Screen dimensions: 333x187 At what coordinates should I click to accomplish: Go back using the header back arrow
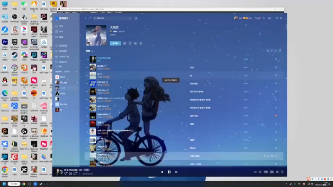coord(85,18)
